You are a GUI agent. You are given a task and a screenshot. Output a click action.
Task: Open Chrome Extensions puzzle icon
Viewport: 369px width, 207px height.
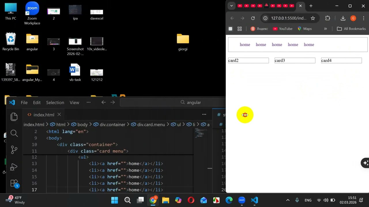[x=327, y=18]
